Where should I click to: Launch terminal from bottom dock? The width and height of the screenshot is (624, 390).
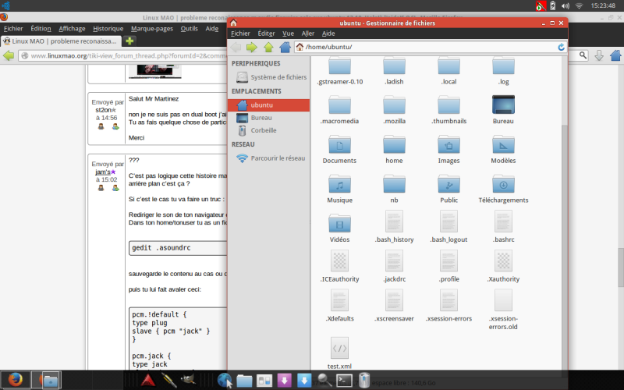click(x=344, y=381)
